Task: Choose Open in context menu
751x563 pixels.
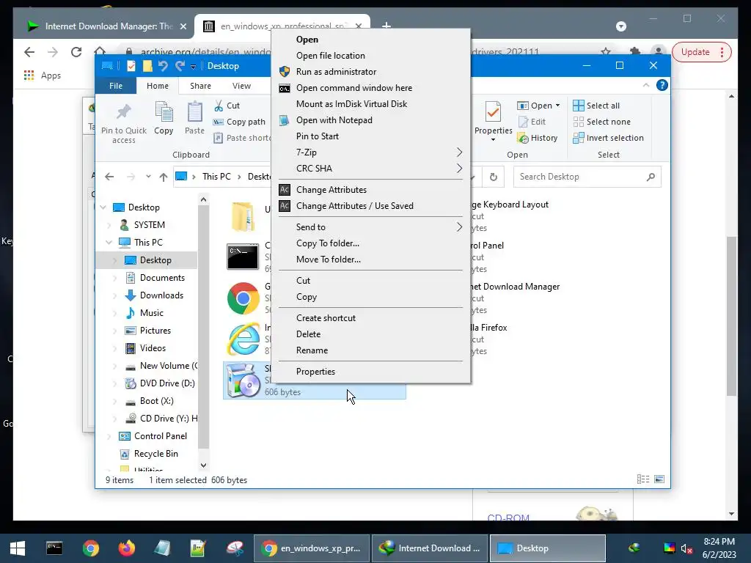Action: click(x=371, y=40)
